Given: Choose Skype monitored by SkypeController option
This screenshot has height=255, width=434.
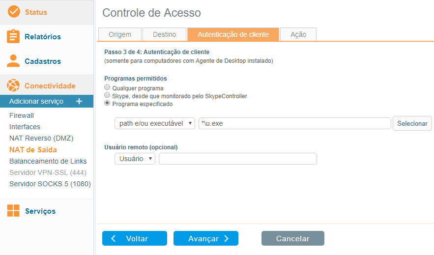Looking at the screenshot, I should point(107,95).
